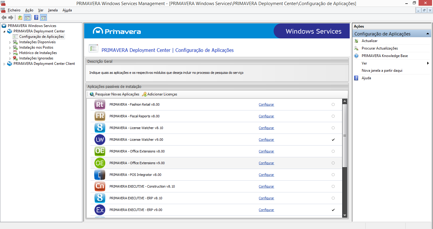The height and width of the screenshot is (229, 433).
Task: Click Nova janela a partir daqui action
Action: pos(382,71)
